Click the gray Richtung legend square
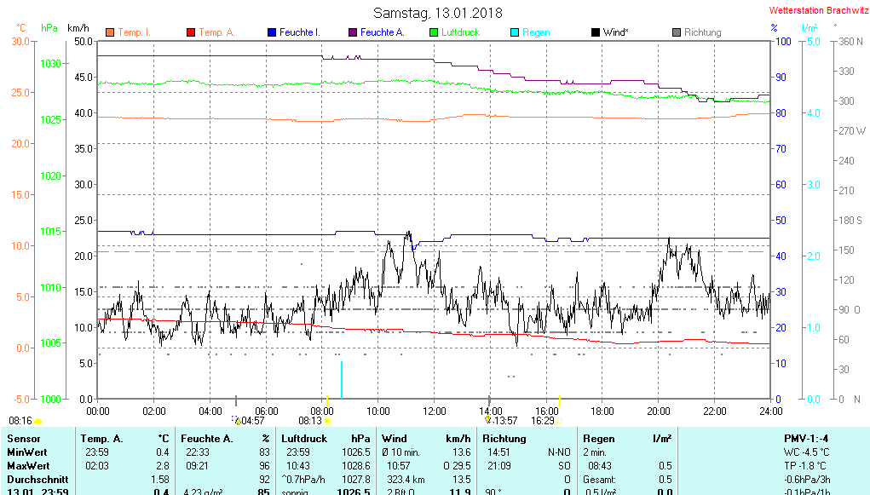The height and width of the screenshot is (495, 870). [677, 32]
